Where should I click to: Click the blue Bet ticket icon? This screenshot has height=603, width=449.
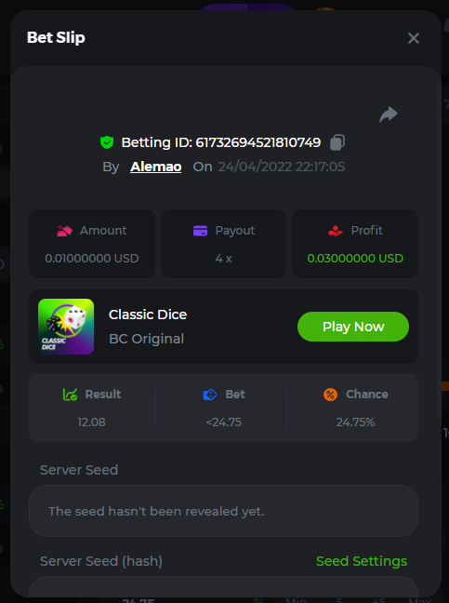210,395
